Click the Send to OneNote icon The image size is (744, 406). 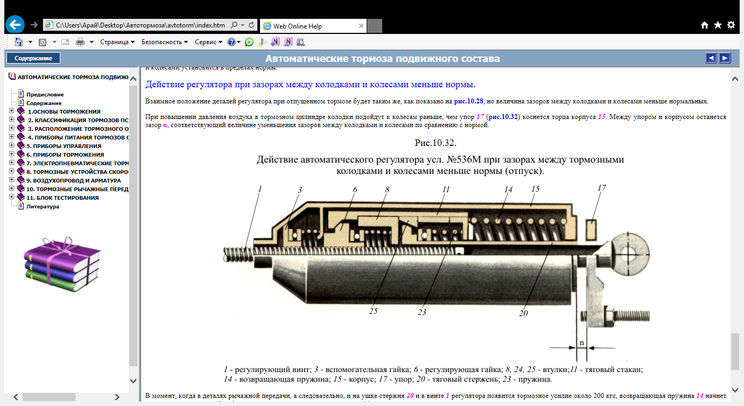[x=275, y=42]
